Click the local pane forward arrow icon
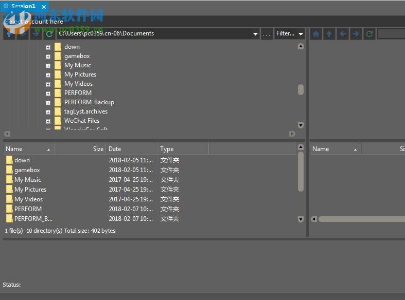The width and height of the screenshot is (405, 300). pyautogui.click(x=36, y=34)
